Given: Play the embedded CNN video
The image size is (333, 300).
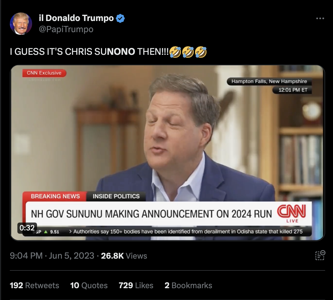Looking at the screenshot, I should pos(167,153).
